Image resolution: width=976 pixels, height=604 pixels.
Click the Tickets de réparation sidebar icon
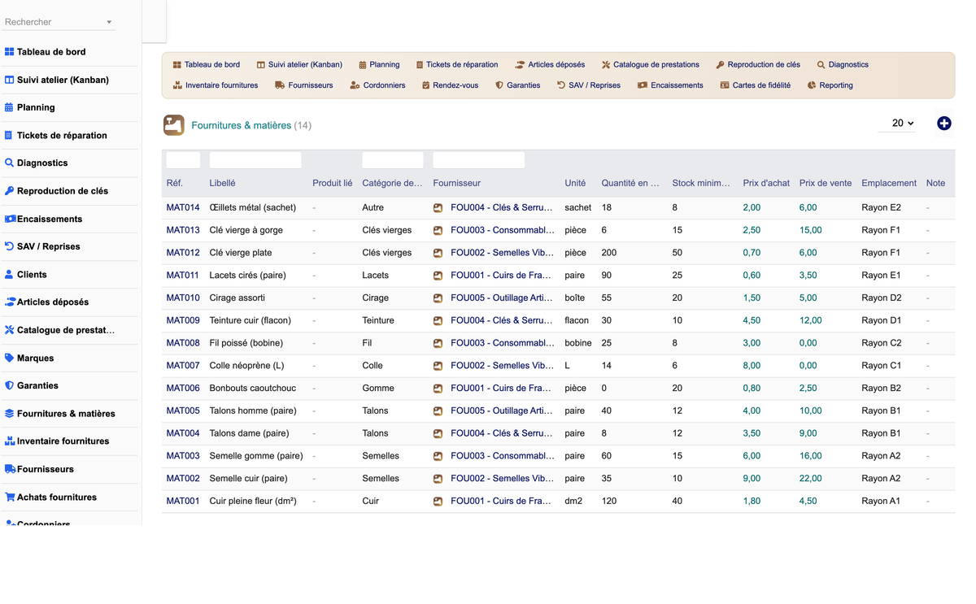tap(10, 135)
